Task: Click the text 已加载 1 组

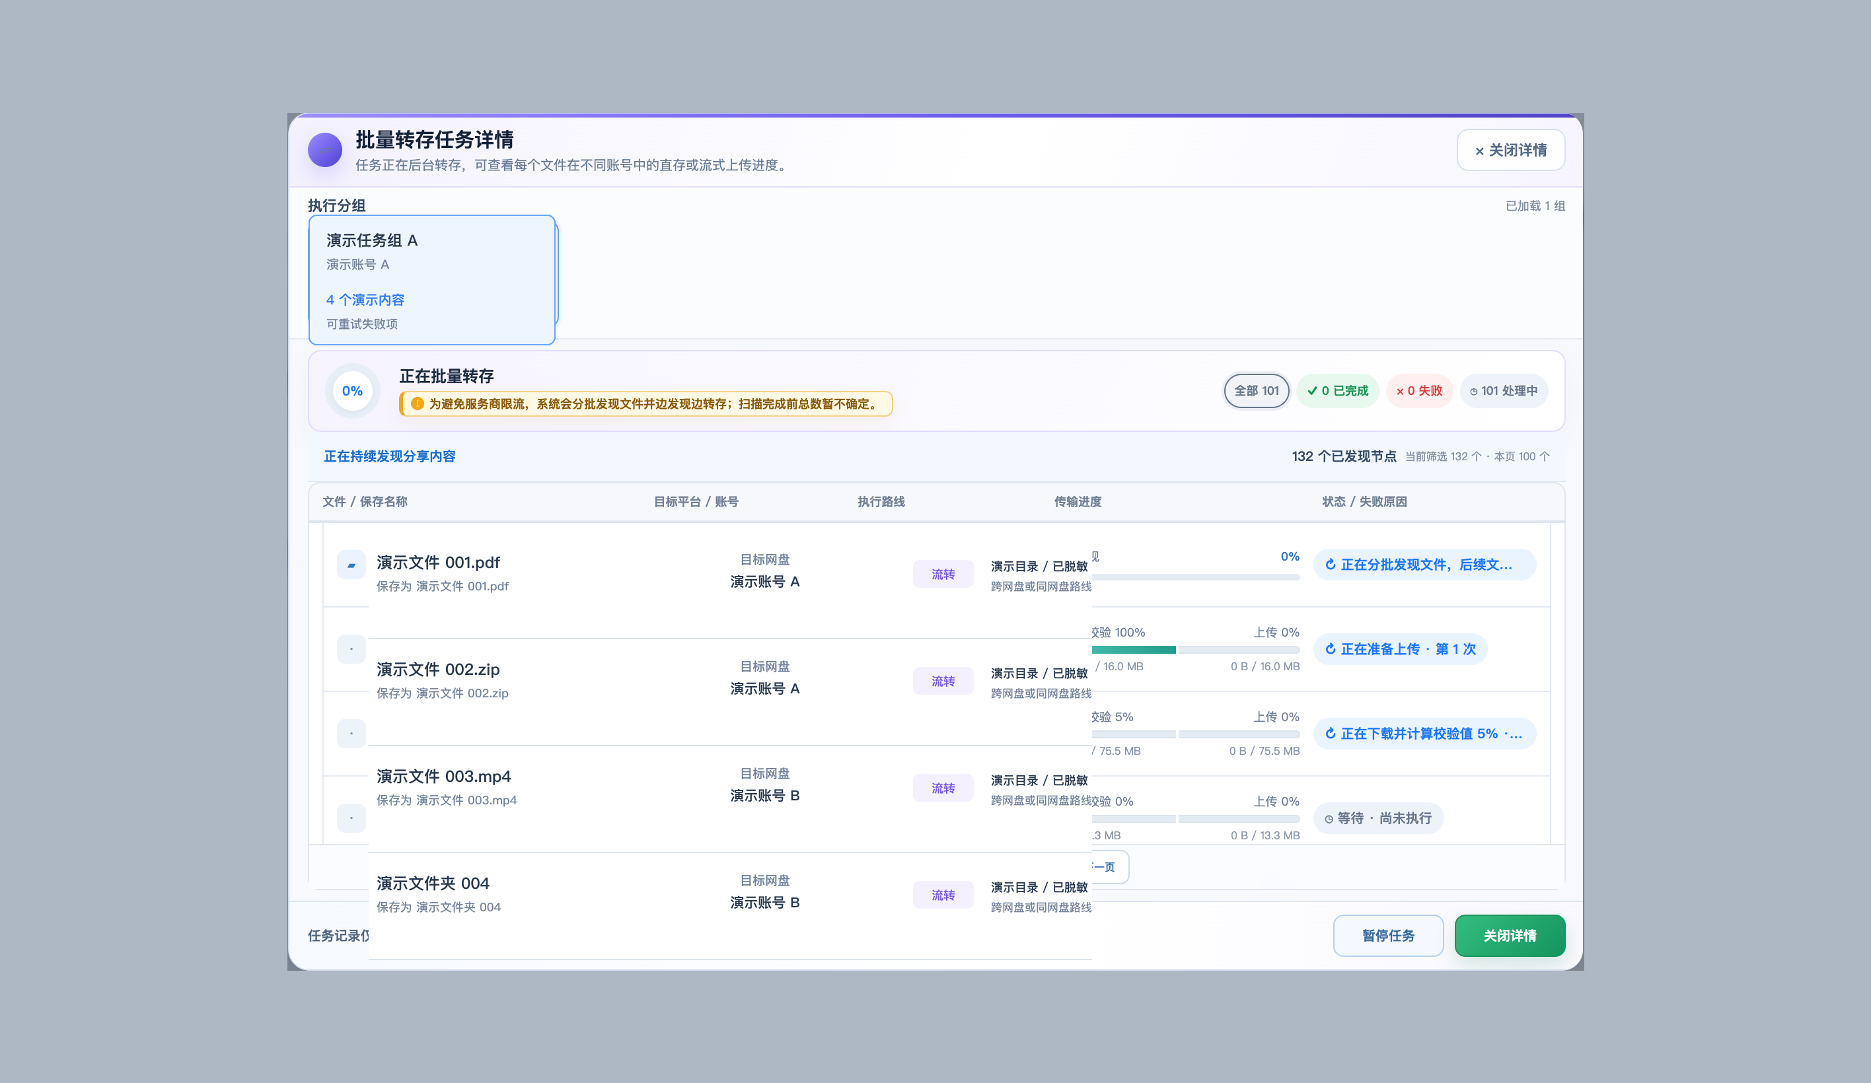Action: point(1535,205)
